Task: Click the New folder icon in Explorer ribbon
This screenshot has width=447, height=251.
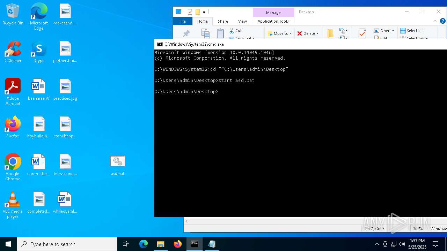Action: point(330,33)
